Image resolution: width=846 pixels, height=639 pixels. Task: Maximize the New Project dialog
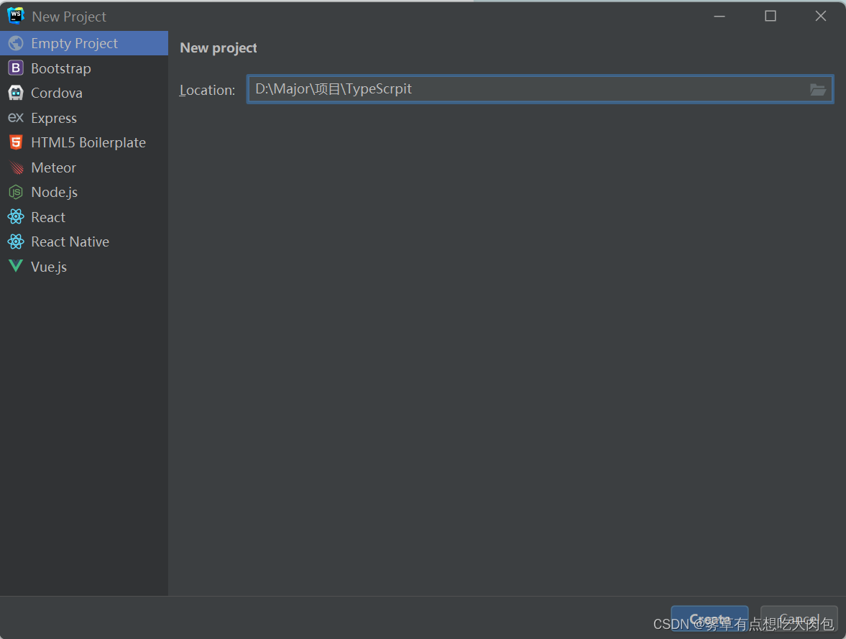click(771, 17)
